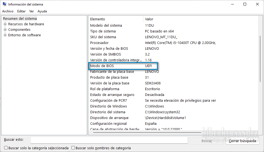Click the Buscar esto input field
This screenshot has width=264, height=152.
coord(109,140)
